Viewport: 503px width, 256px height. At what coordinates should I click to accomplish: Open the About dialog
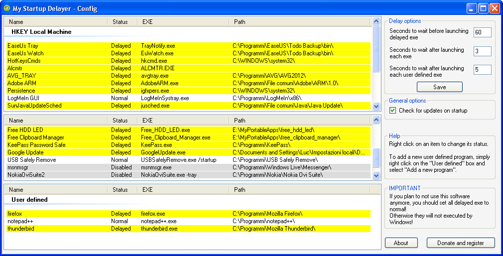[401, 243]
